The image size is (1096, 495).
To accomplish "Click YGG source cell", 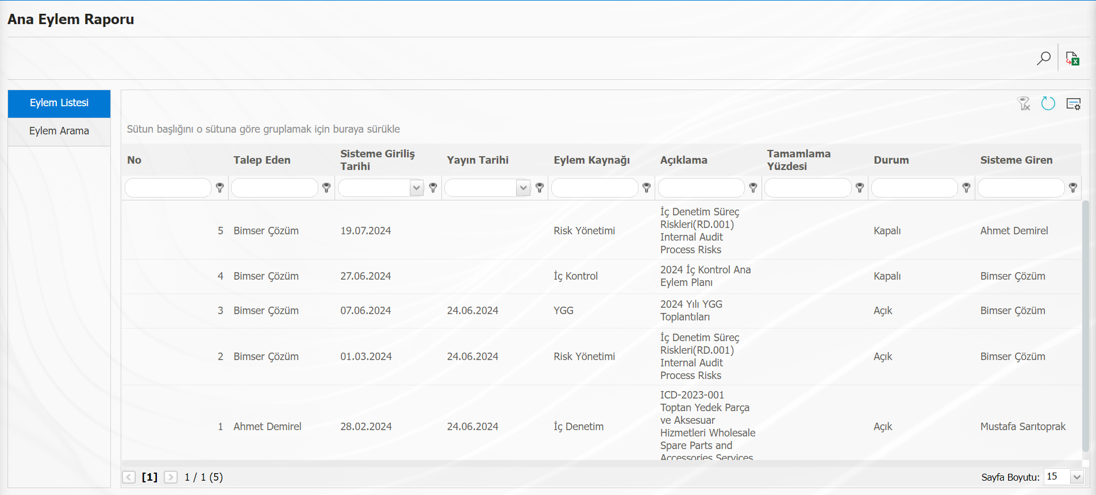I will (564, 311).
